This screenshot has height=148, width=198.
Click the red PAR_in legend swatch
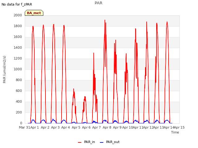[x=80, y=142]
